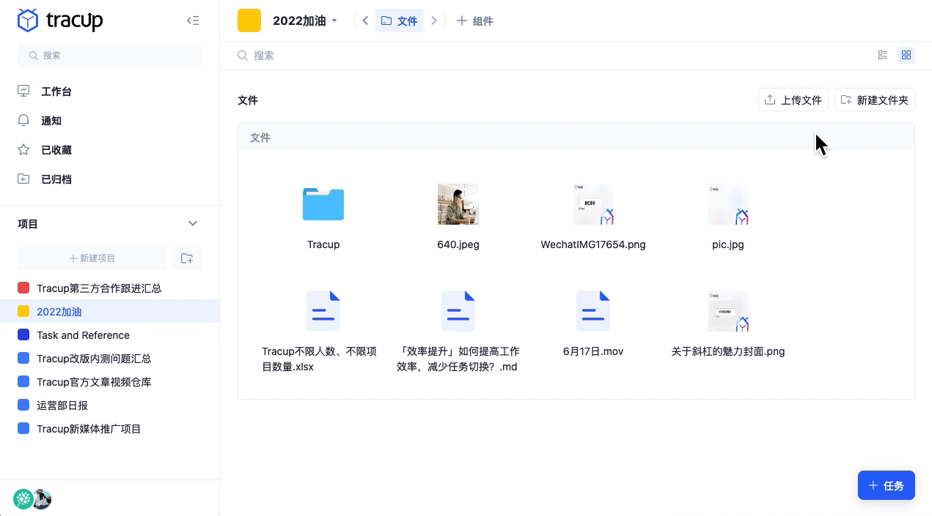This screenshot has width=932, height=516.
Task: Open the 工作台 workspace panel
Action: (x=56, y=91)
